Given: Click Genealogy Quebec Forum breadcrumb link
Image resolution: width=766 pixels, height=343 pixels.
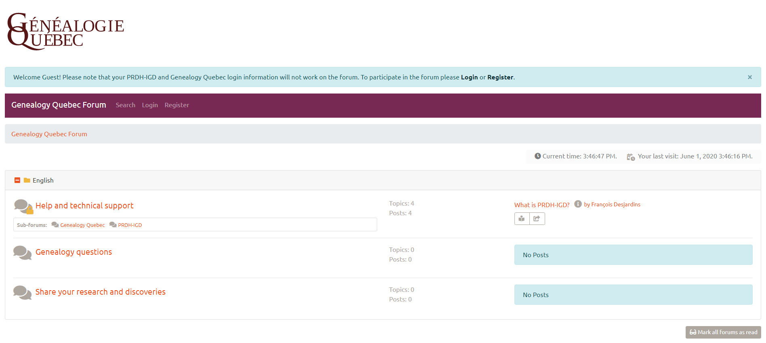Looking at the screenshot, I should click(49, 134).
